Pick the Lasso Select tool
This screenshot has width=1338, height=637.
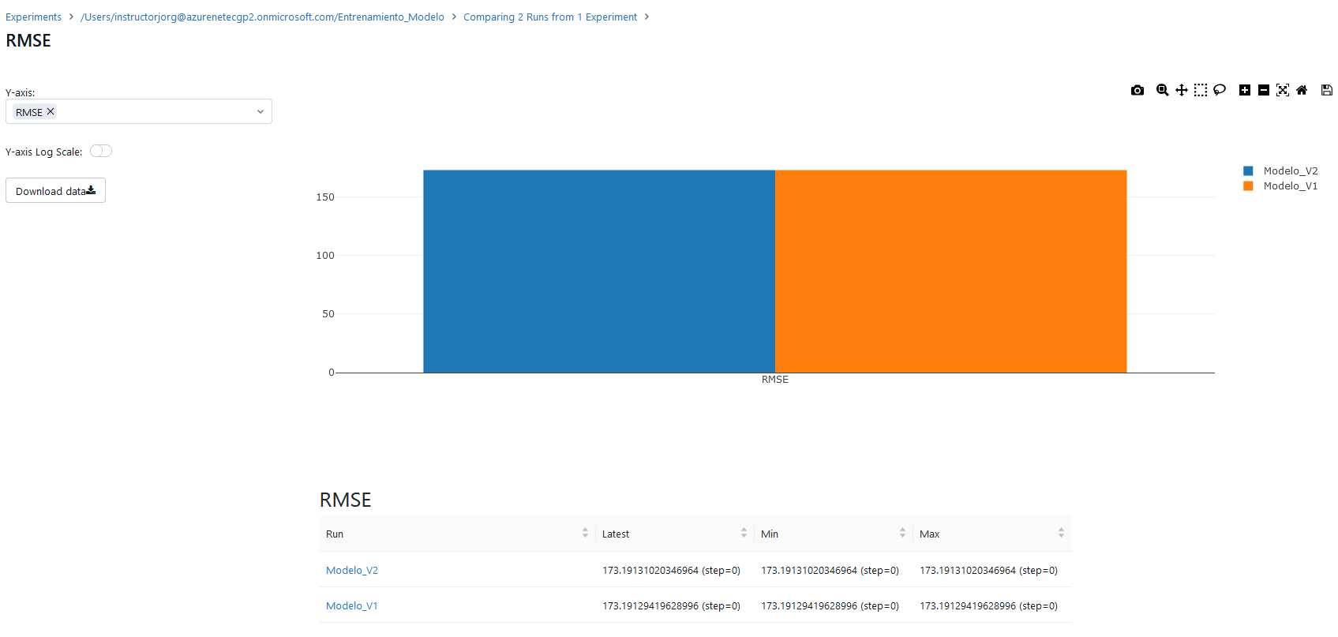coord(1219,90)
